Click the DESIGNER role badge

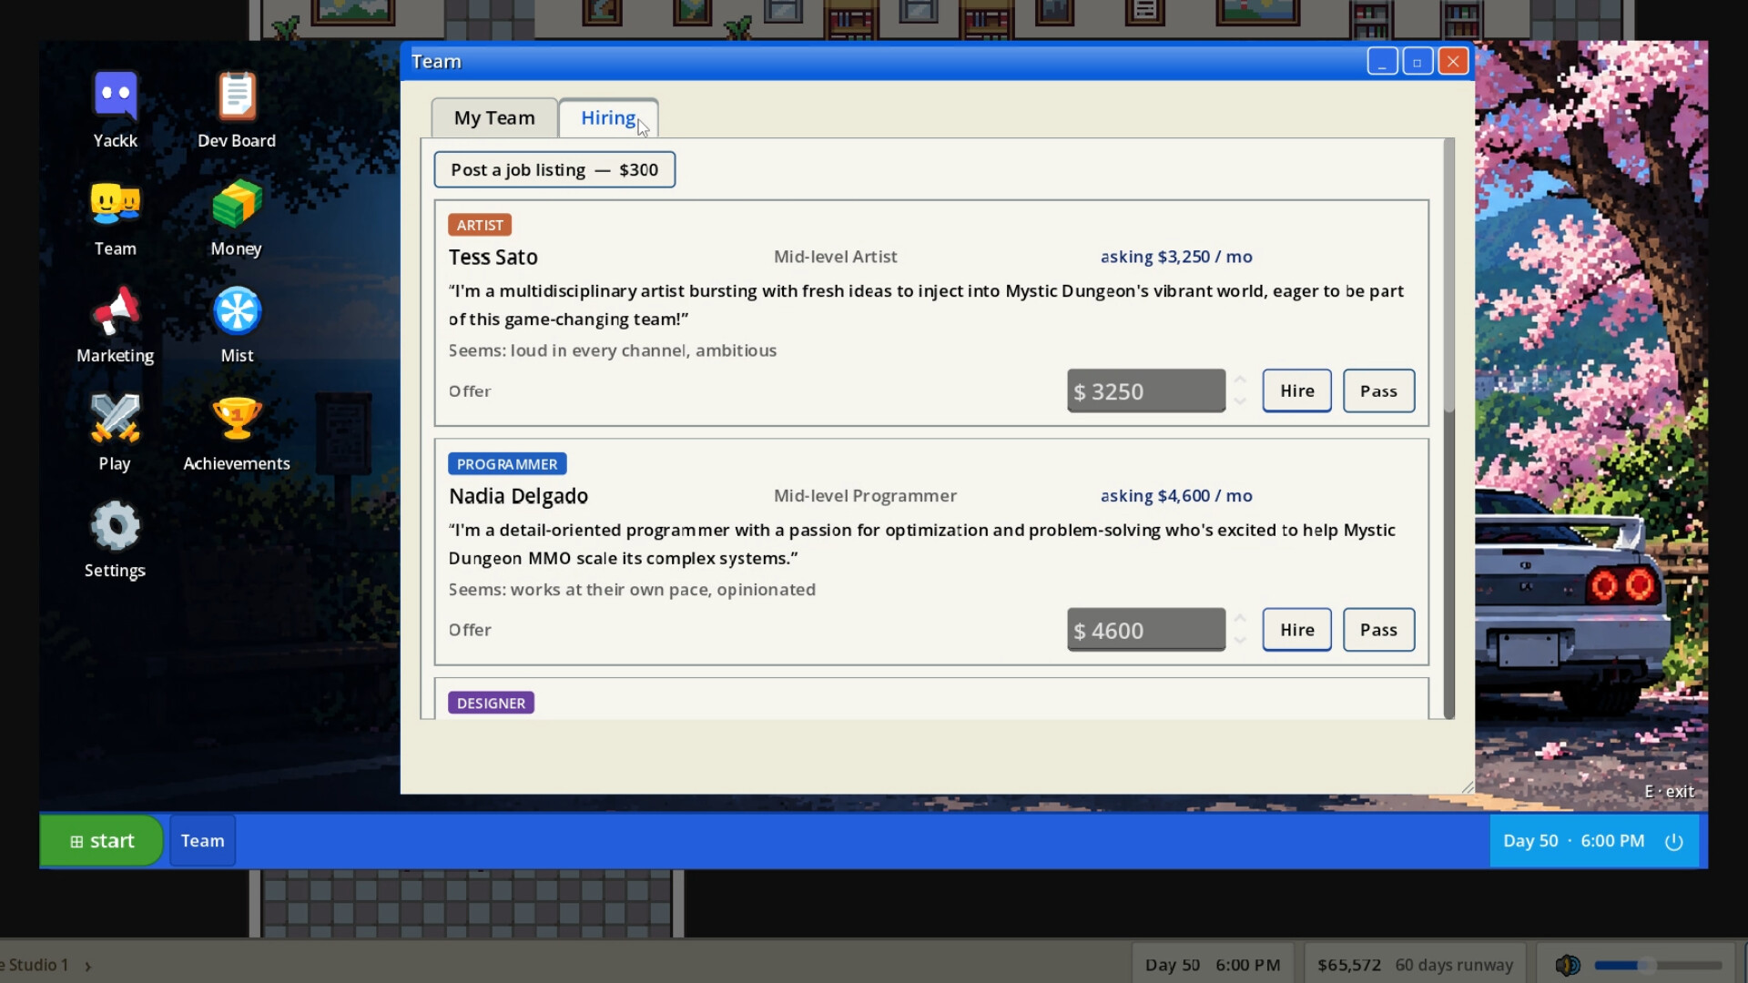pyautogui.click(x=491, y=704)
